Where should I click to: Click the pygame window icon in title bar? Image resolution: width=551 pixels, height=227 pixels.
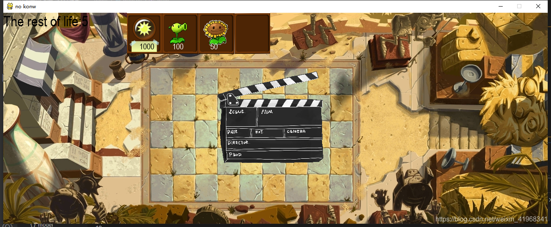[x=9, y=6]
